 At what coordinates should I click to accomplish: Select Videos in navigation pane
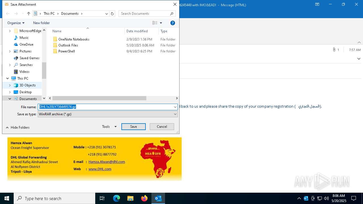point(22,72)
